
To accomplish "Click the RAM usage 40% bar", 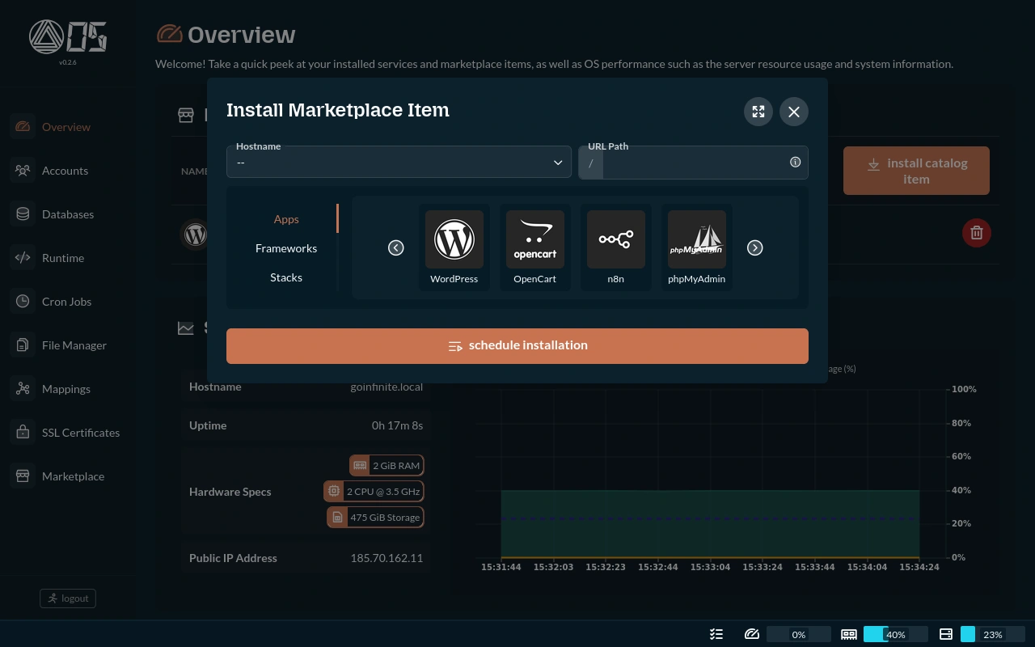I will pyautogui.click(x=895, y=635).
